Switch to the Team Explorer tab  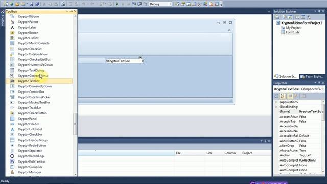click(312, 76)
